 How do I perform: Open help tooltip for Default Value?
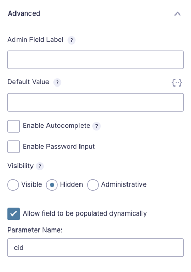coord(57,82)
